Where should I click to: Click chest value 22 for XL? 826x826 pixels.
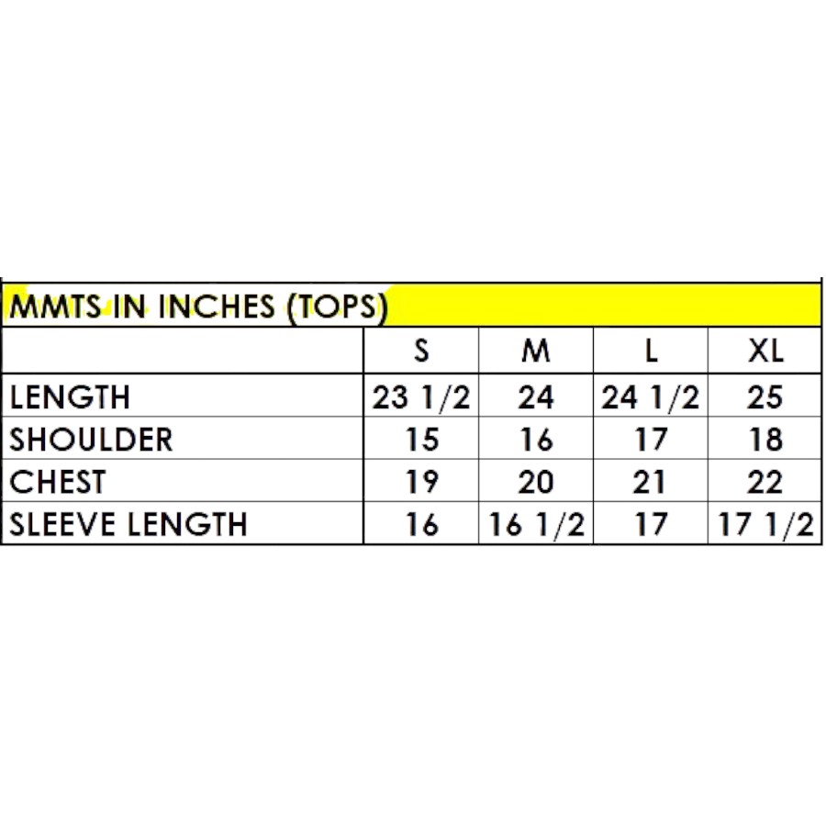pos(765,482)
